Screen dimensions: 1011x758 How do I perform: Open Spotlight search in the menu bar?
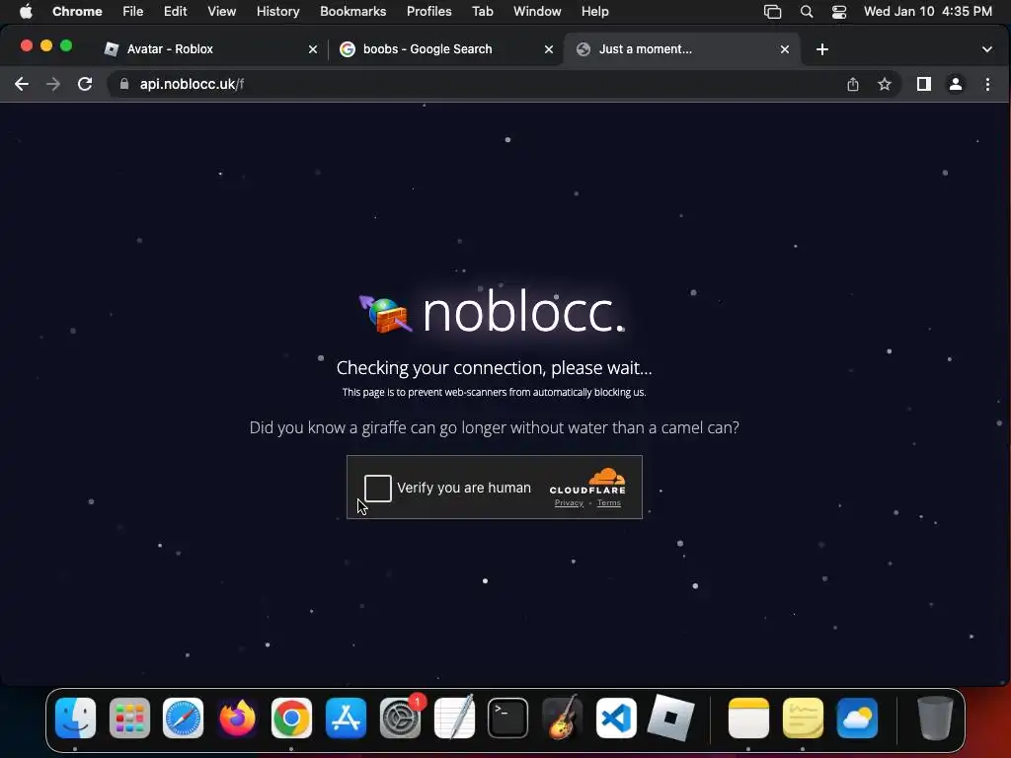[x=806, y=12]
